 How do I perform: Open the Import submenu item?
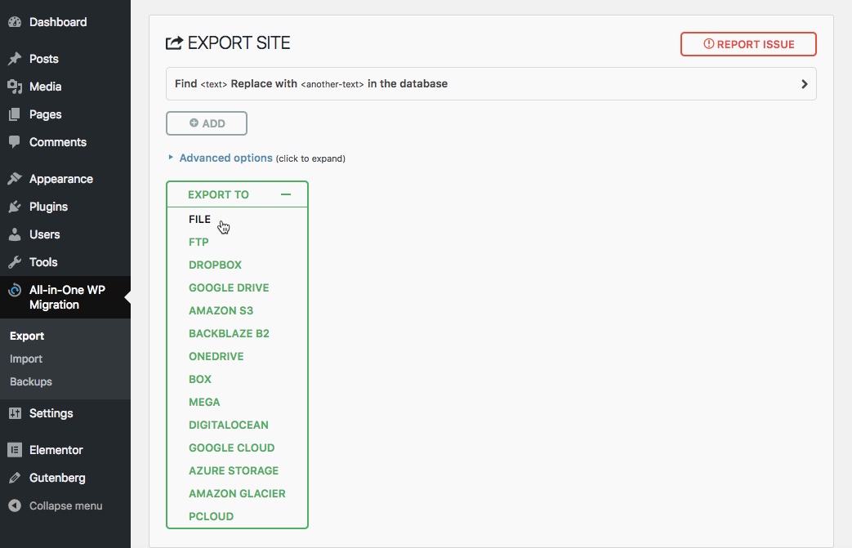click(26, 359)
